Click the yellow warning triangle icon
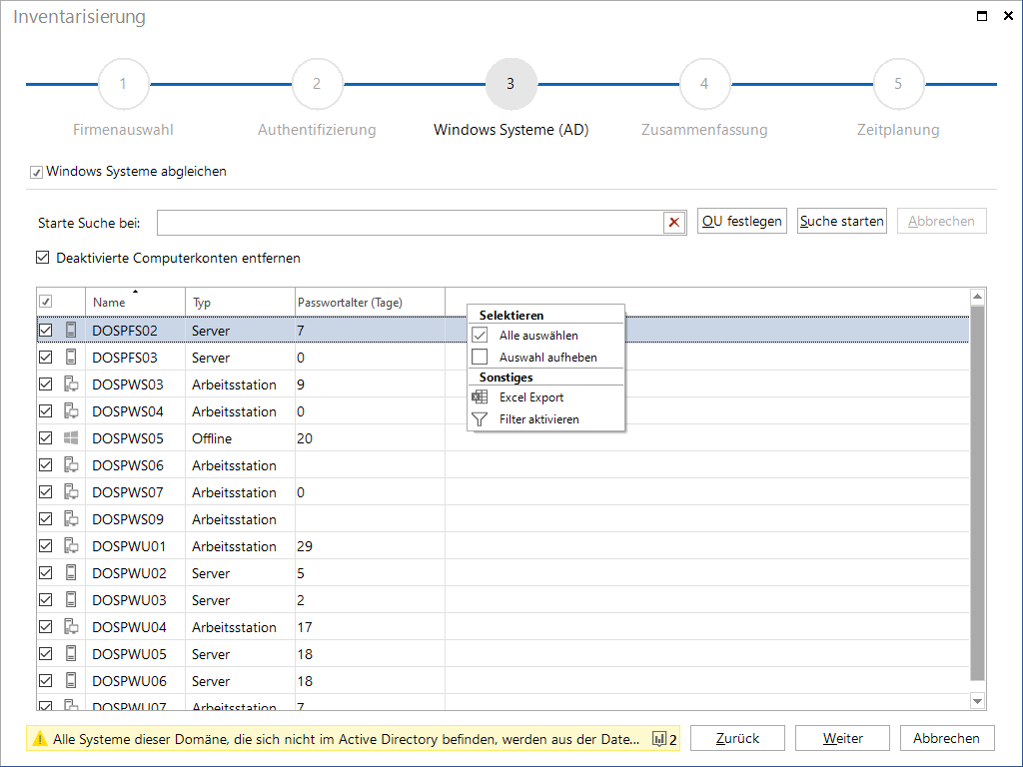This screenshot has height=767, width=1023. 40,739
